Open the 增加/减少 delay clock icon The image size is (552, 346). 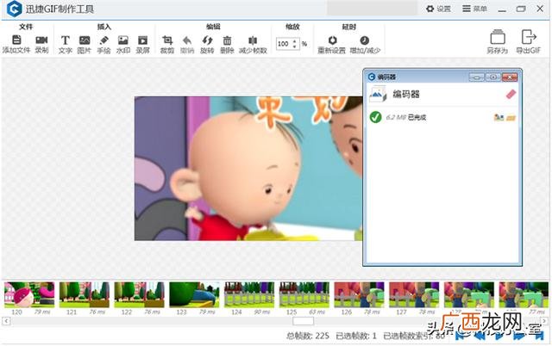[364, 40]
